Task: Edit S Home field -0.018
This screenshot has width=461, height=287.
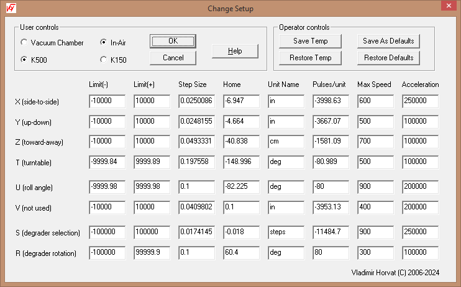Action: point(242,232)
